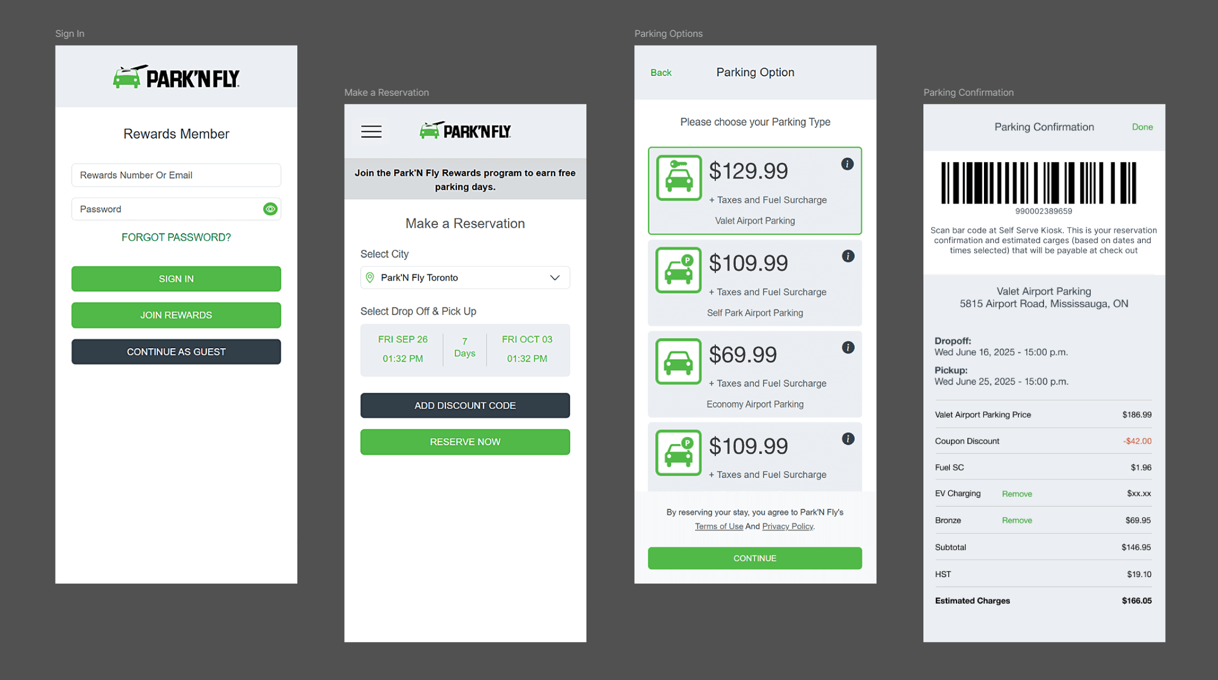Tap Done in Parking Confirmation header
The width and height of the screenshot is (1218, 680).
pyautogui.click(x=1142, y=127)
